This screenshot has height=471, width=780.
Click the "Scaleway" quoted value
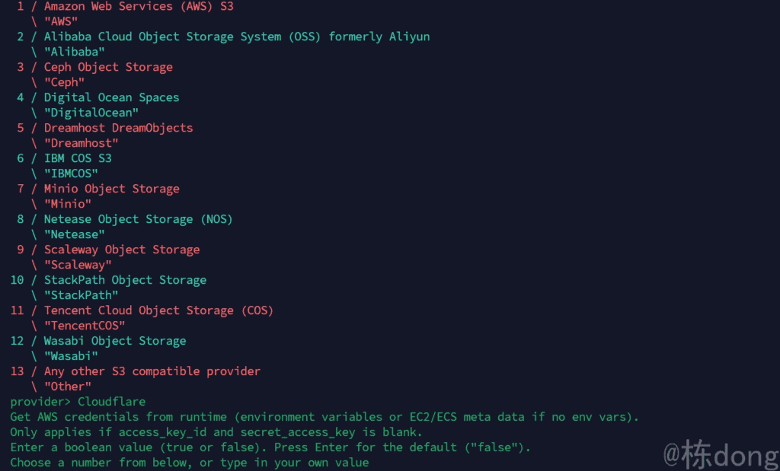click(78, 265)
